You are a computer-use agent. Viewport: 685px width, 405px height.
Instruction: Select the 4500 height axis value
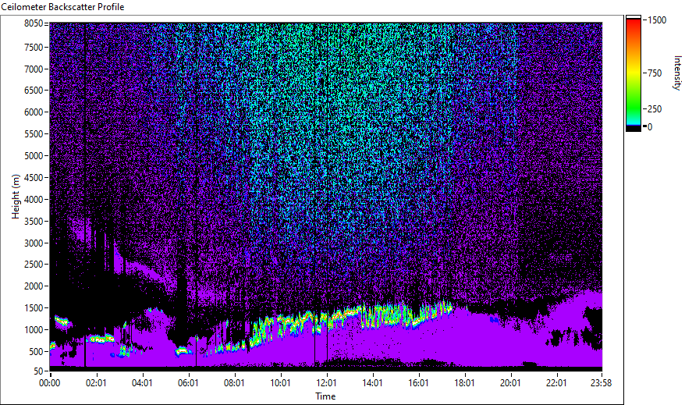coord(34,178)
